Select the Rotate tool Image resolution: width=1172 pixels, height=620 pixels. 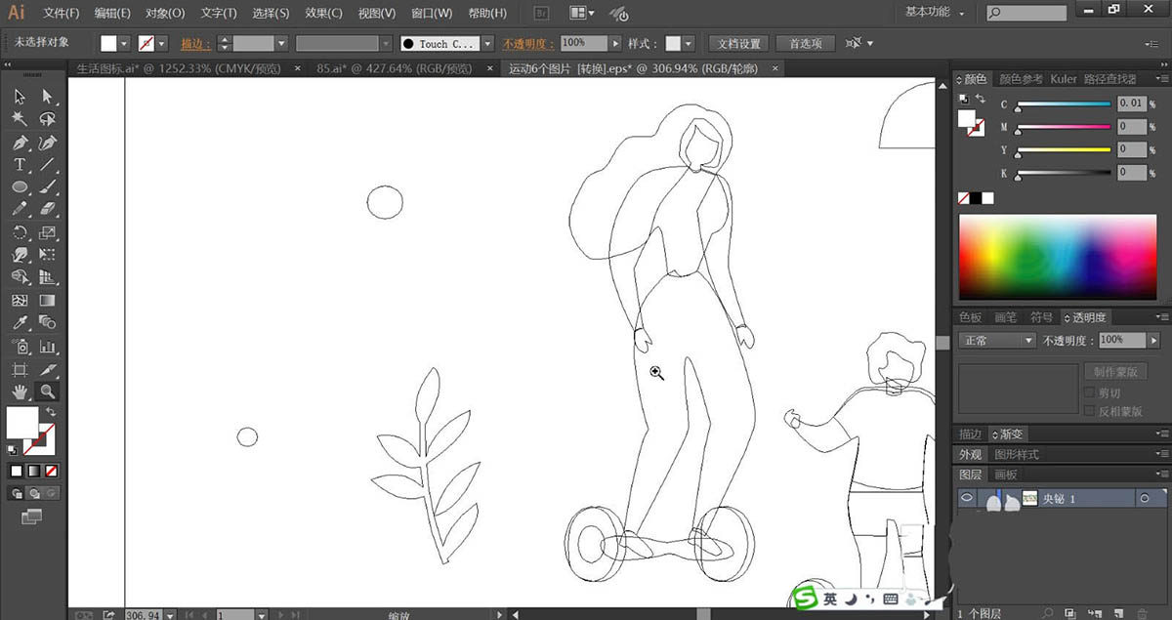pos(20,232)
